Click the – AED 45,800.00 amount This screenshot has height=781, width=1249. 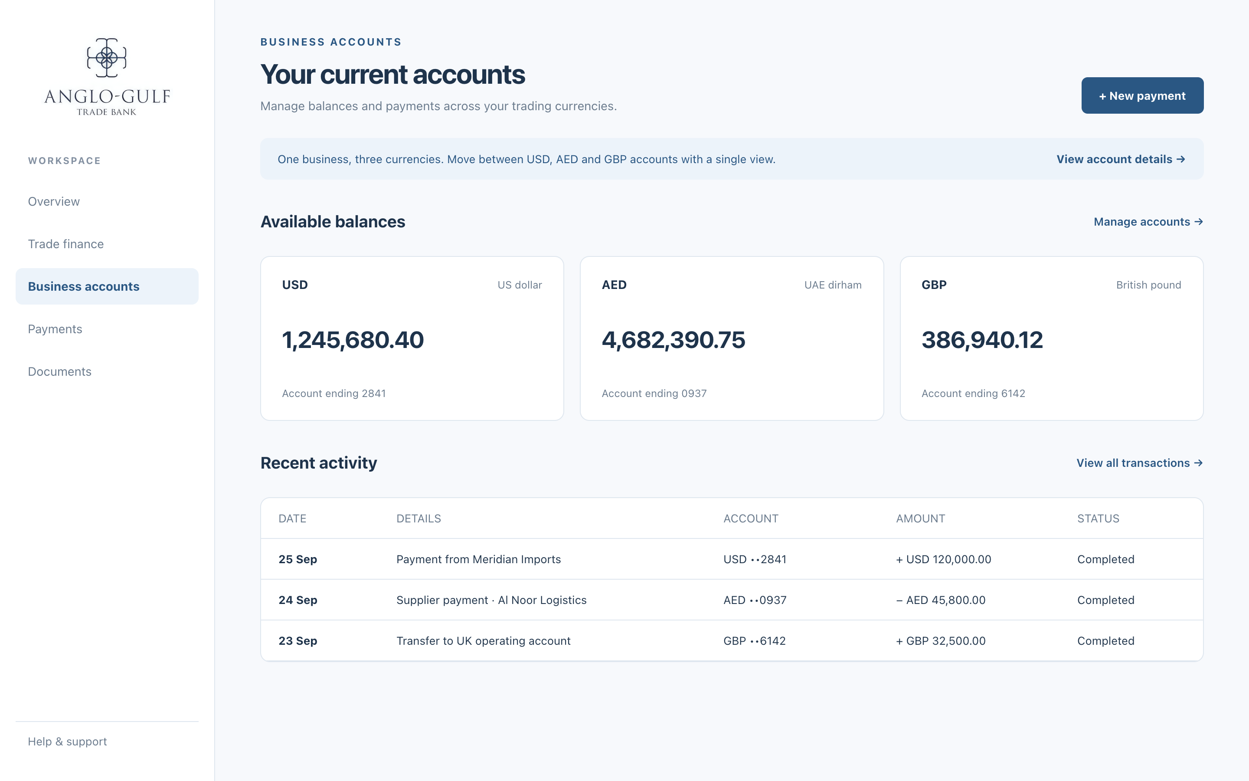tap(941, 600)
